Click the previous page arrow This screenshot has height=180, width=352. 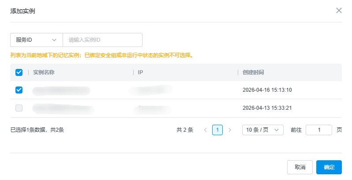(x=205, y=130)
